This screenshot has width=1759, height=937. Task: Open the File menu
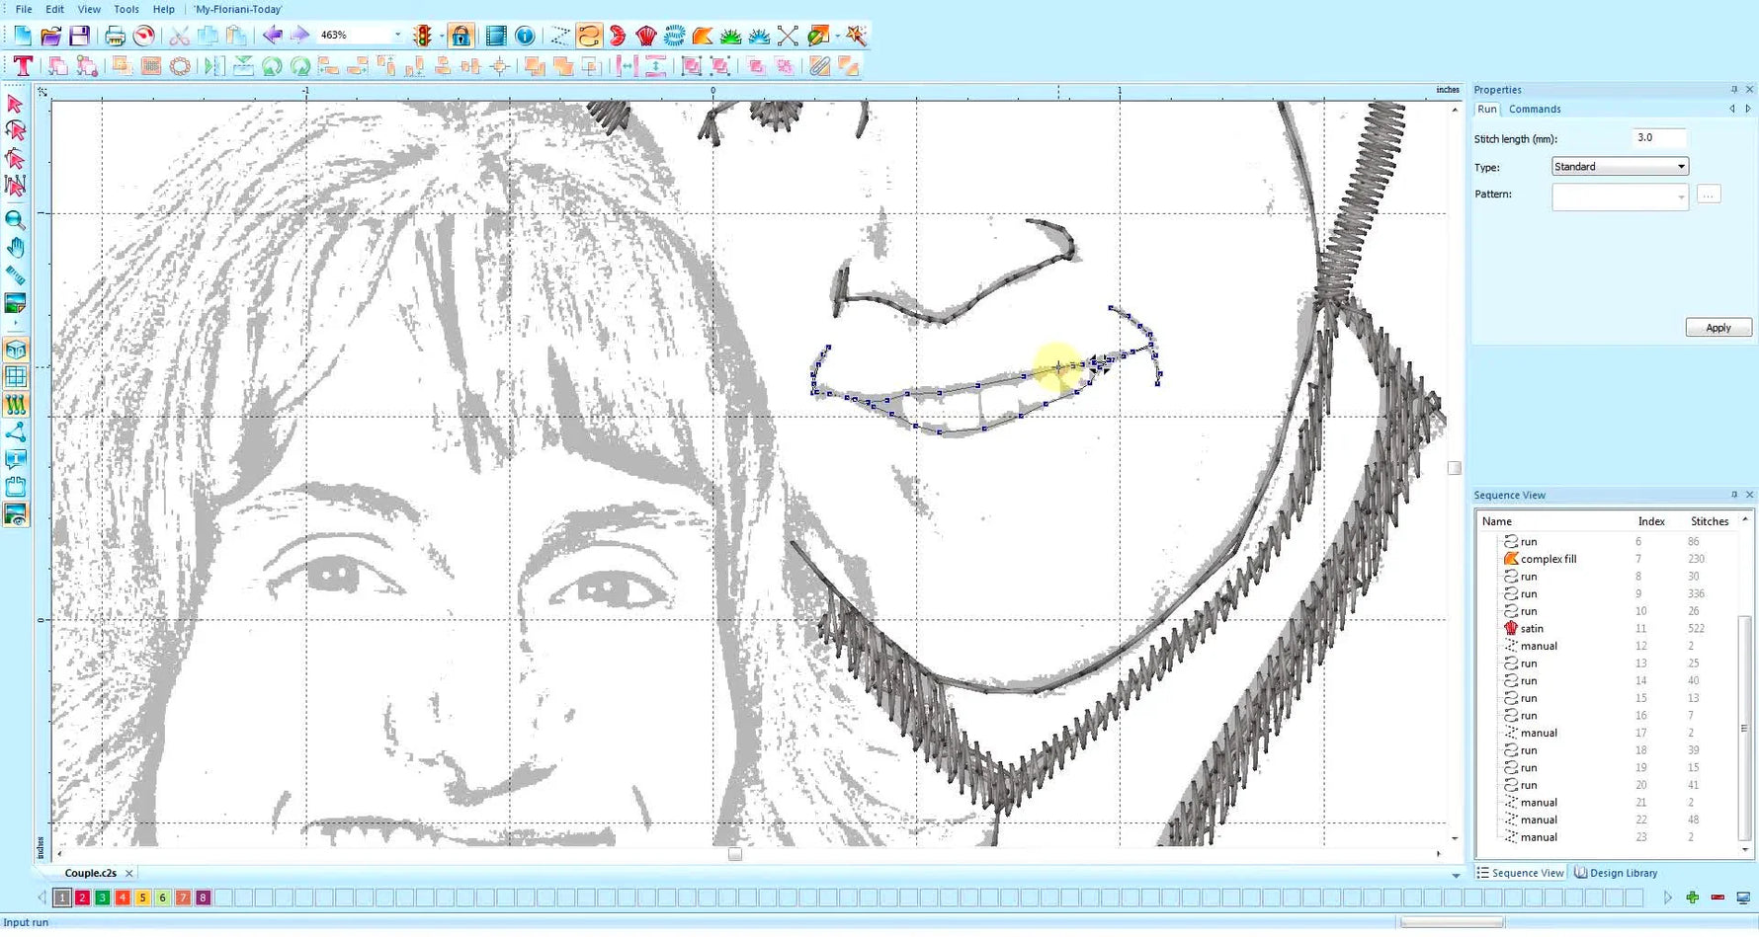24,9
